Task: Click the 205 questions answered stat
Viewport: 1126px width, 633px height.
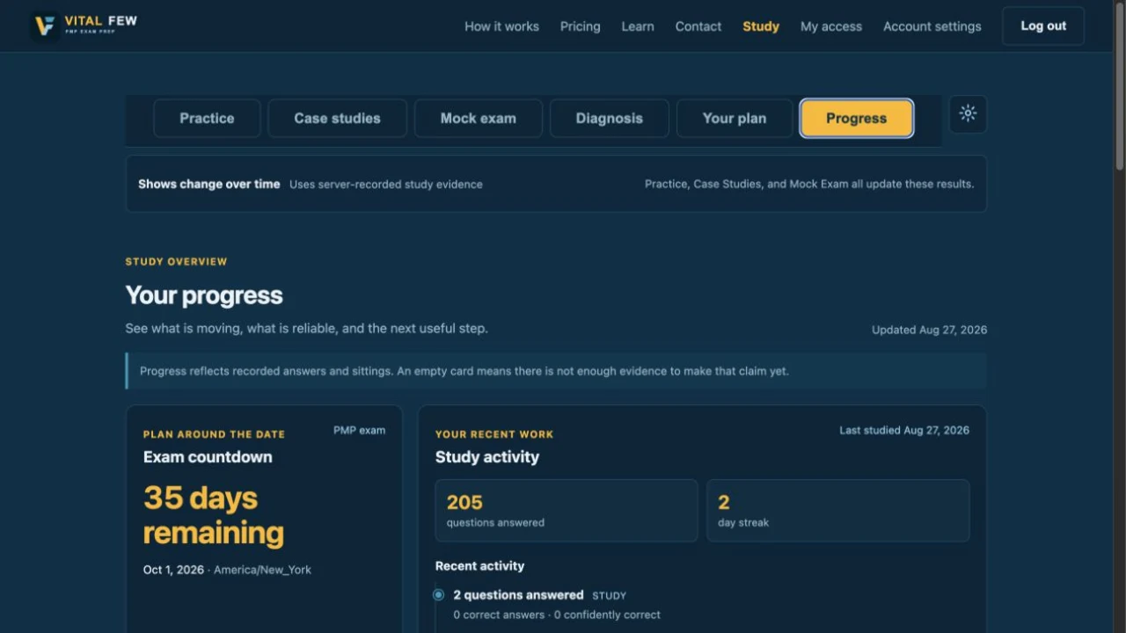Action: 567,511
